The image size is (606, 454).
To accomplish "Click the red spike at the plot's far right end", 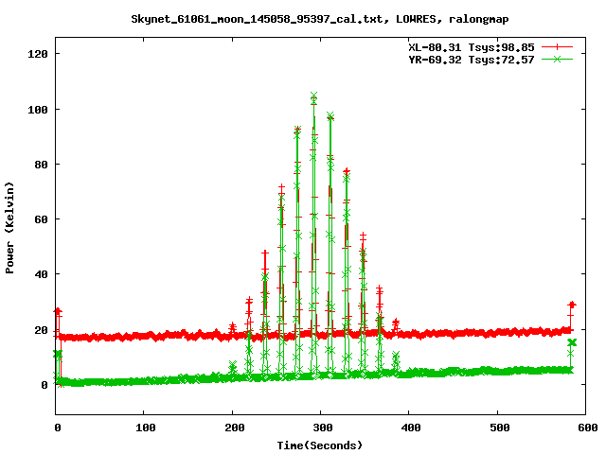I will (572, 306).
